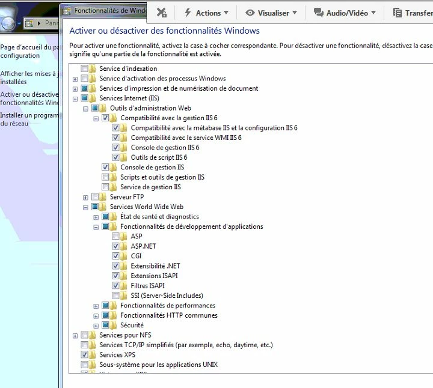Click the Sécurité folder icon
Viewport: 433px width, 388px height.
click(113, 325)
